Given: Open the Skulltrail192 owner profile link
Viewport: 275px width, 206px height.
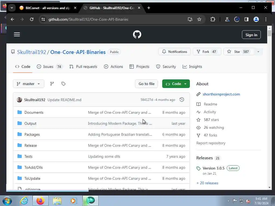Looking at the screenshot, I should click(x=32, y=52).
